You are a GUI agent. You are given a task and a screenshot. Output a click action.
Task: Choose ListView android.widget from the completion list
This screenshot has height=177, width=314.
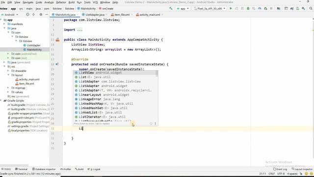(x=115, y=73)
